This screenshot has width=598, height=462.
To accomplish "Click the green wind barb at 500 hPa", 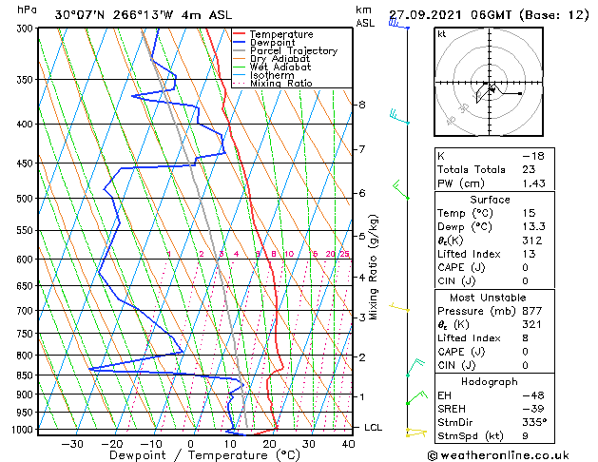I will (x=401, y=189).
